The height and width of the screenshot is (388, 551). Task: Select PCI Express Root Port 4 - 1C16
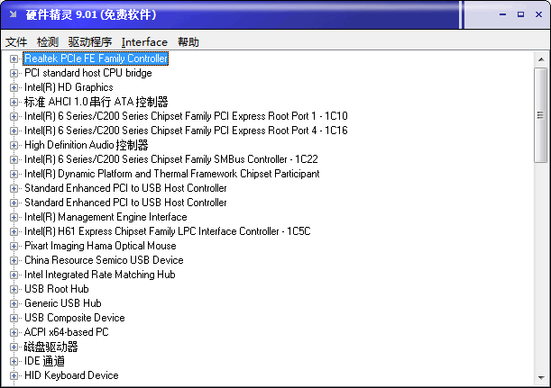click(x=186, y=131)
